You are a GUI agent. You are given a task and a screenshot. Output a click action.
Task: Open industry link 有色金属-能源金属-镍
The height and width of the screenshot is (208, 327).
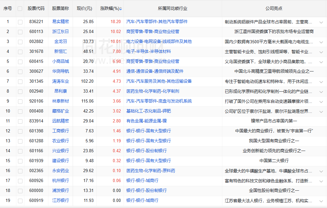146,121
